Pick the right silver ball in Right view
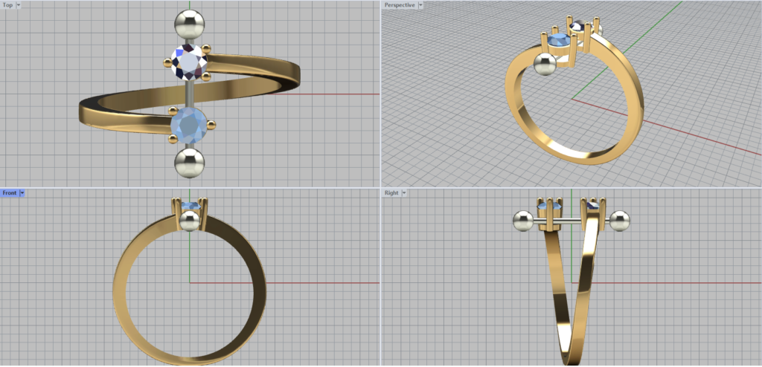The image size is (762, 367). coord(619,221)
